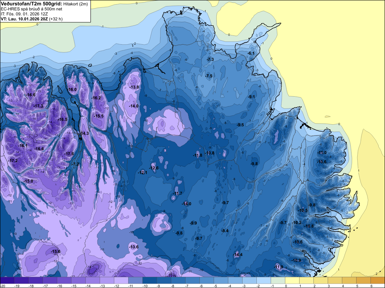Click the legend swatch labeled -14
This screenshot has height=288, width=385.
(92, 280)
